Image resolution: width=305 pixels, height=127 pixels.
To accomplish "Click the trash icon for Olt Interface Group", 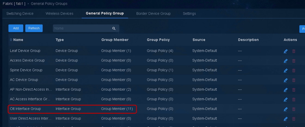I will tap(294, 109).
